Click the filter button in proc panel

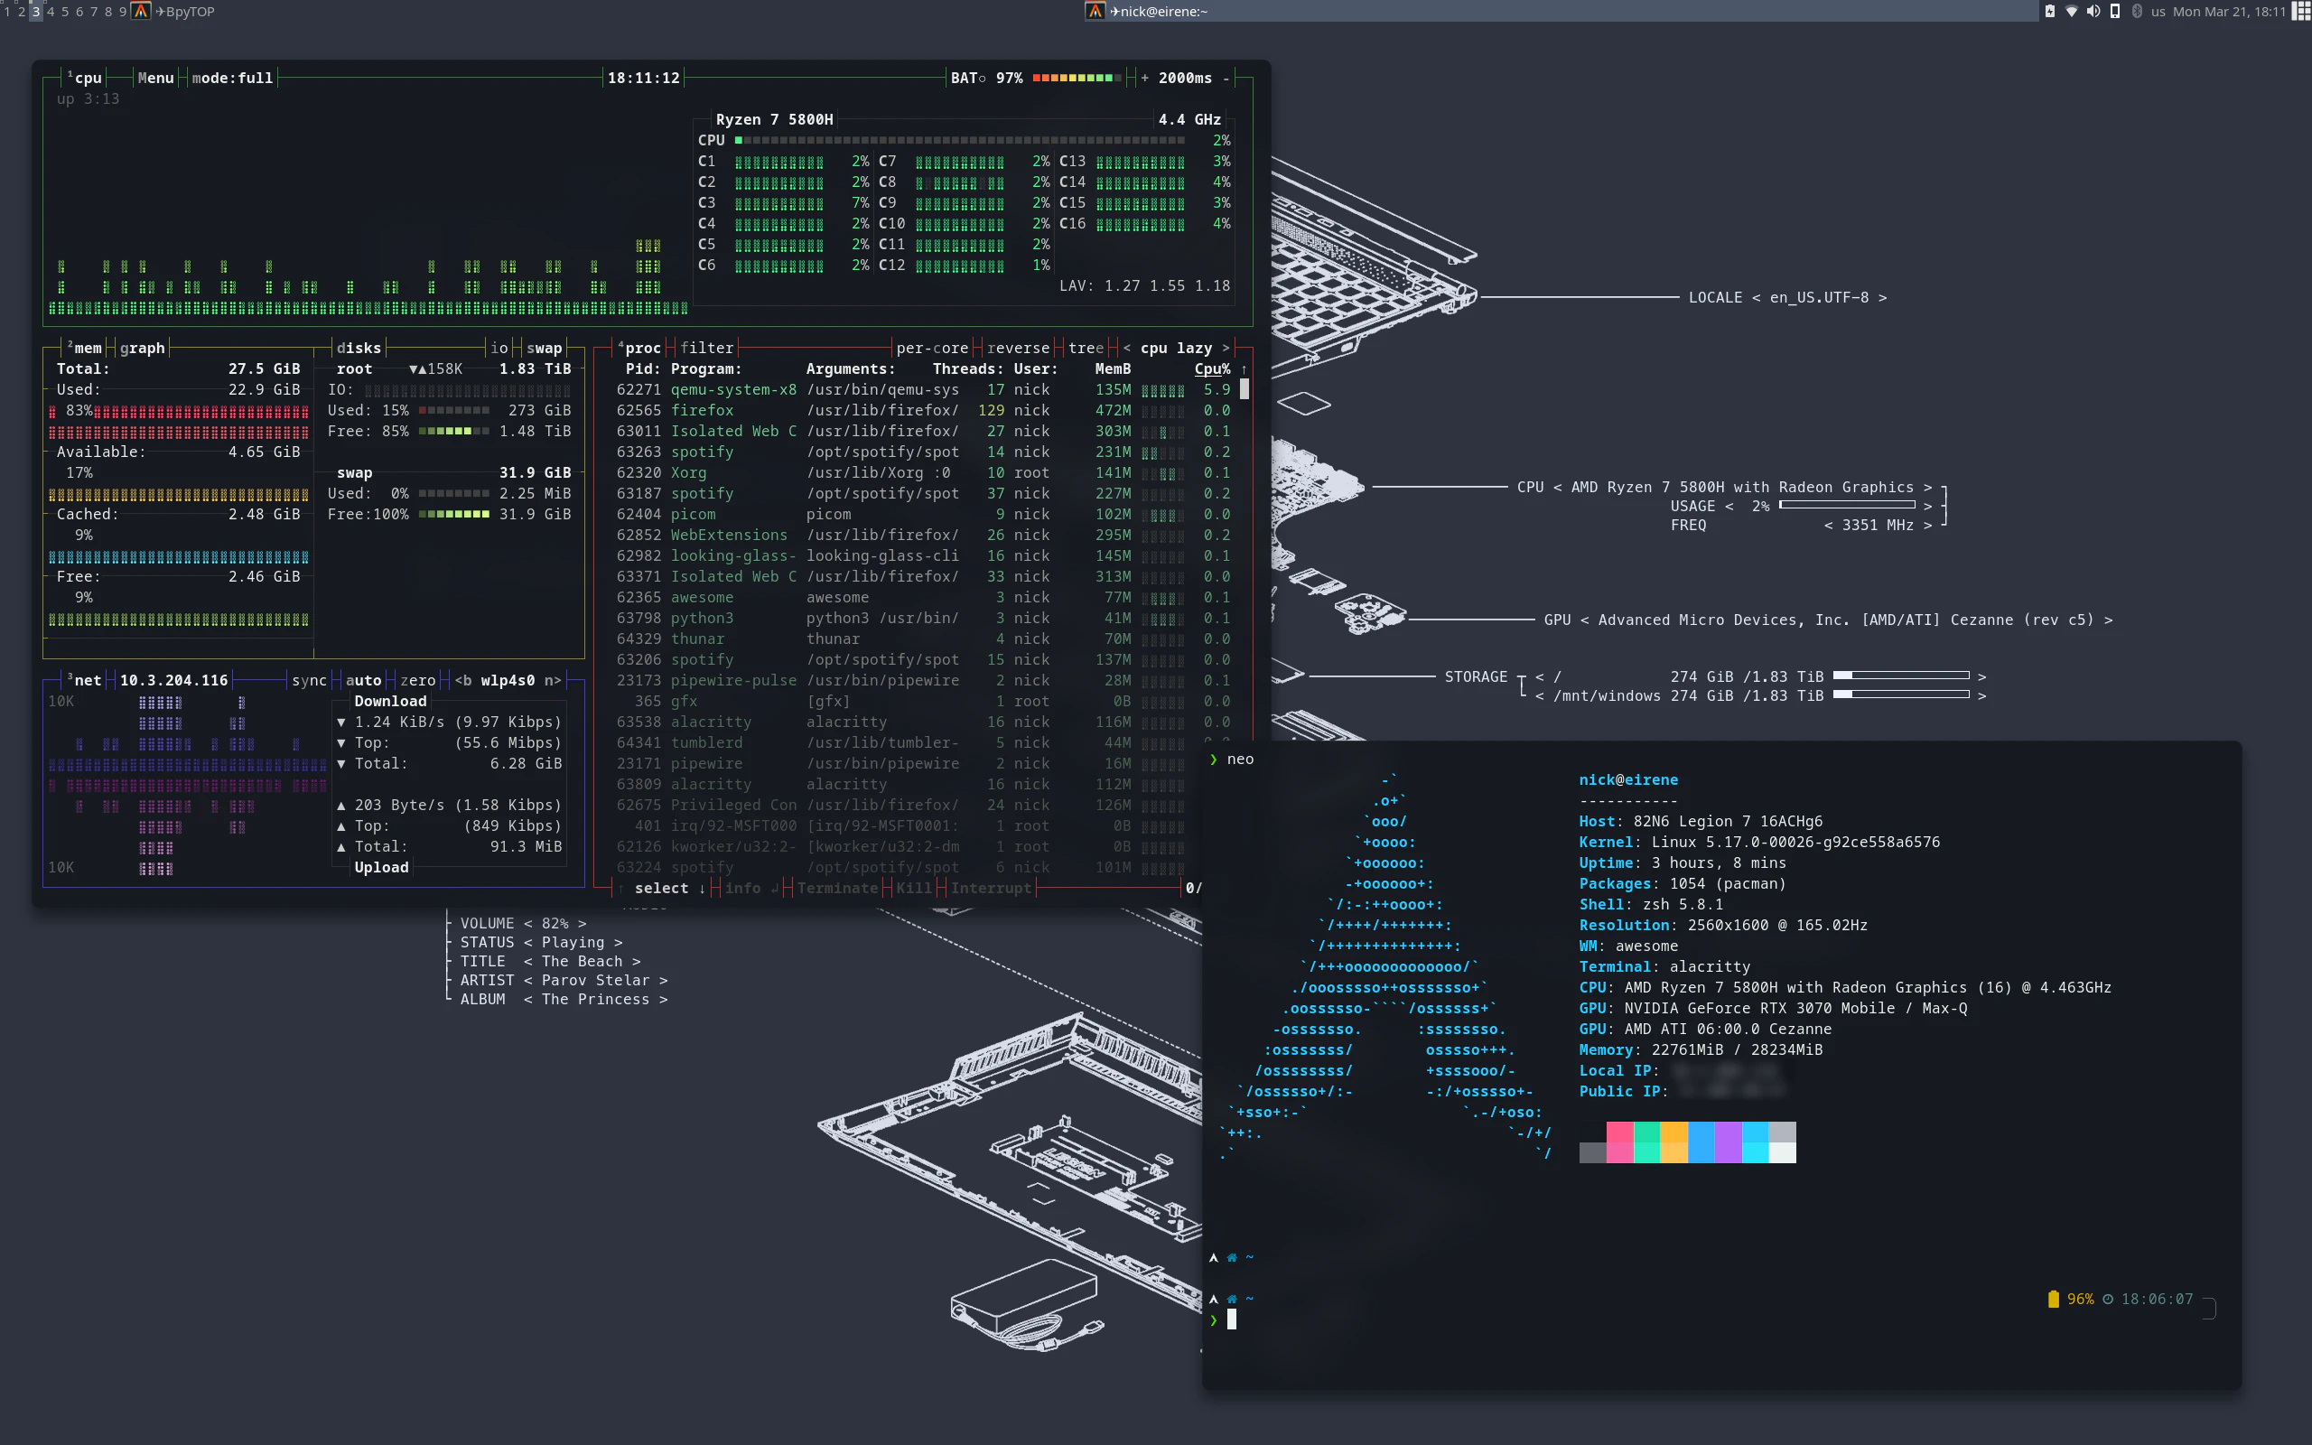click(707, 348)
